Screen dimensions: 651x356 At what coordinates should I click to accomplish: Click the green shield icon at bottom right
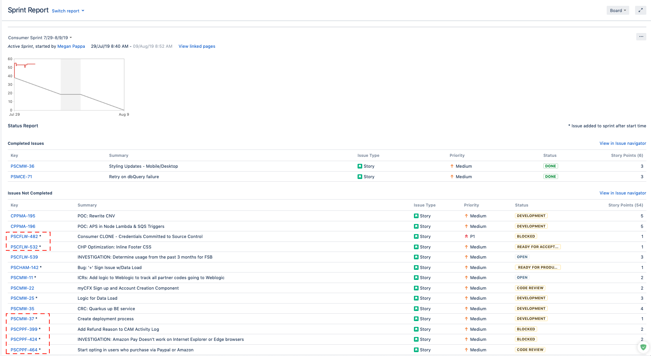(x=643, y=347)
